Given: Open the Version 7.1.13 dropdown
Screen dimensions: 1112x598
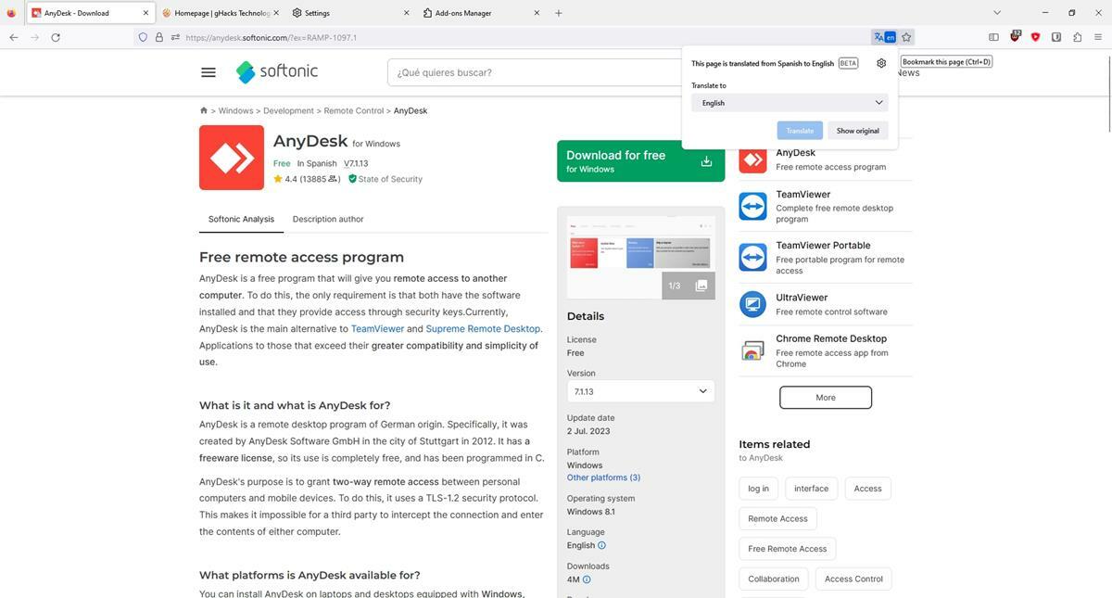Looking at the screenshot, I should [641, 391].
